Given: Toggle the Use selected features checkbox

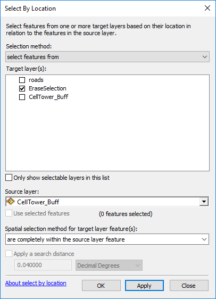Looking at the screenshot, I should [x=9, y=213].
